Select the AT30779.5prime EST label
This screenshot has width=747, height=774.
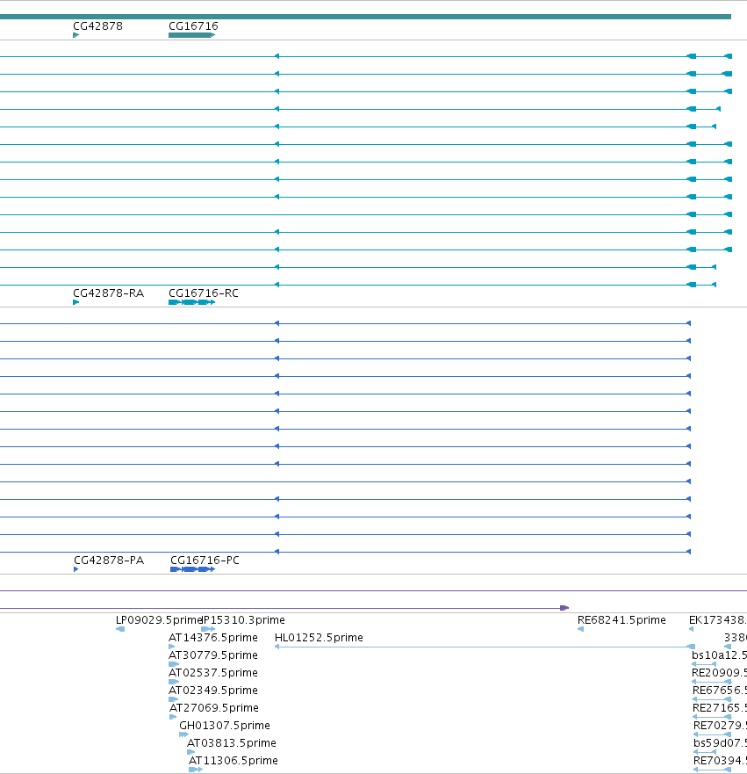point(213,655)
